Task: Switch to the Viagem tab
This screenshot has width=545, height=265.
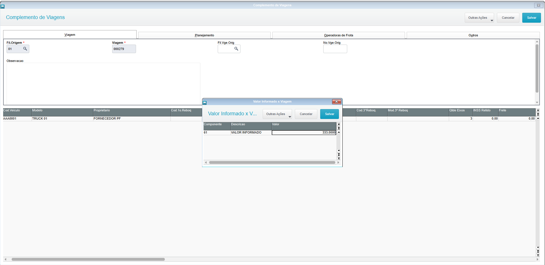Action: click(x=70, y=35)
